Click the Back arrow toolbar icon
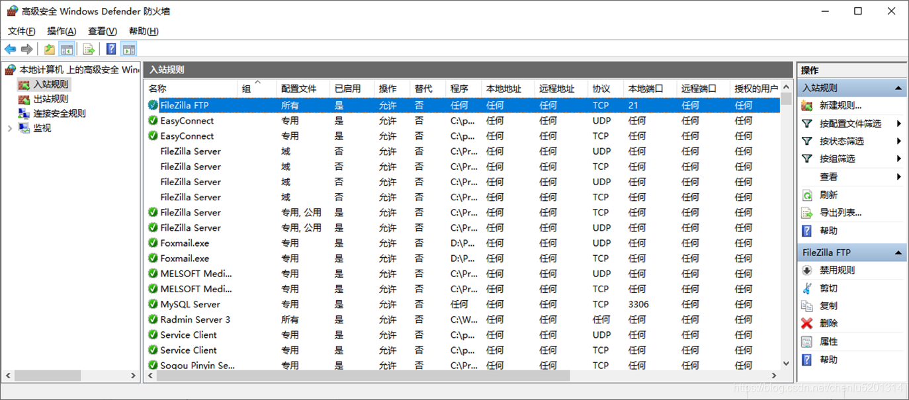This screenshot has height=400, width=909. pos(10,49)
